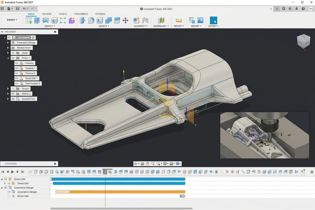This screenshot has width=315, height=210.
Task: Select the Press Pull tool icon
Action: 83,20
